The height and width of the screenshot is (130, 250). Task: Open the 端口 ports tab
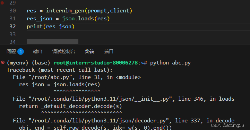point(109,51)
